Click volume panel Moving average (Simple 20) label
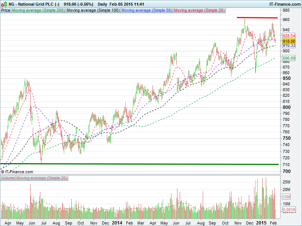The height and width of the screenshot is (226, 302). (x=41, y=178)
